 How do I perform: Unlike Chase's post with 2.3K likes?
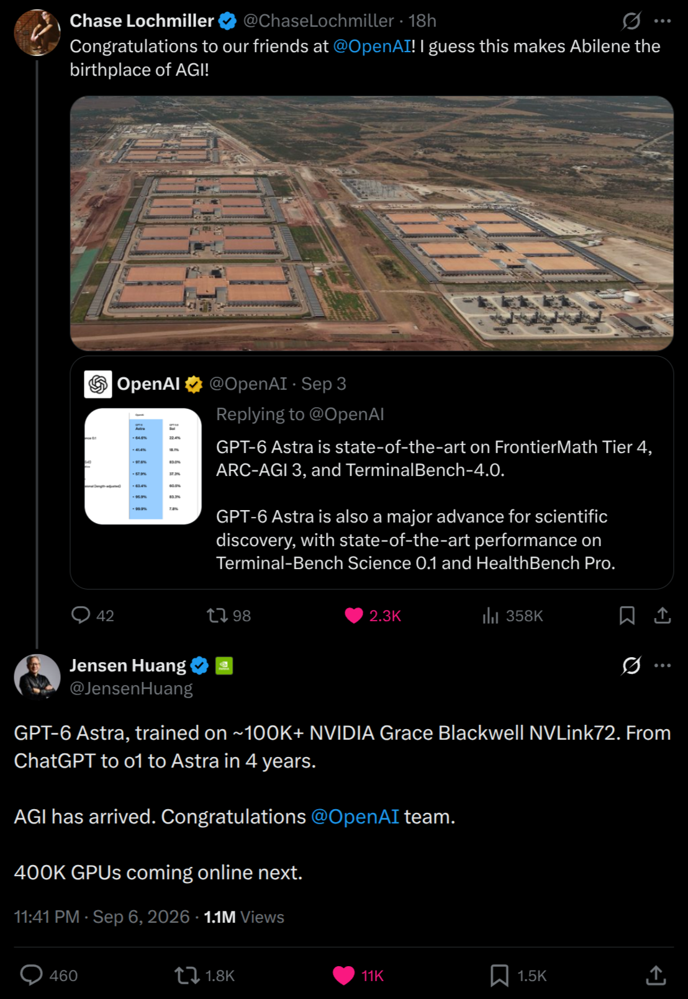[373, 616]
